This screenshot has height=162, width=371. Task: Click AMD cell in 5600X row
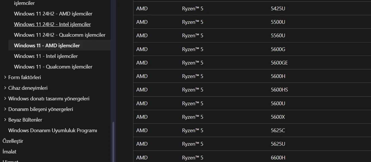(x=142, y=117)
